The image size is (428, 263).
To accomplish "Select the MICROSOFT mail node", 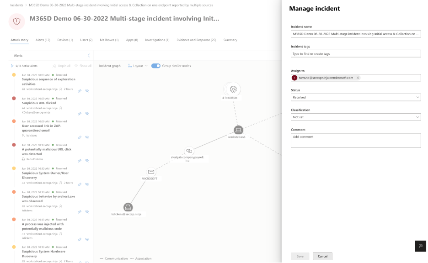I will pyautogui.click(x=151, y=172).
